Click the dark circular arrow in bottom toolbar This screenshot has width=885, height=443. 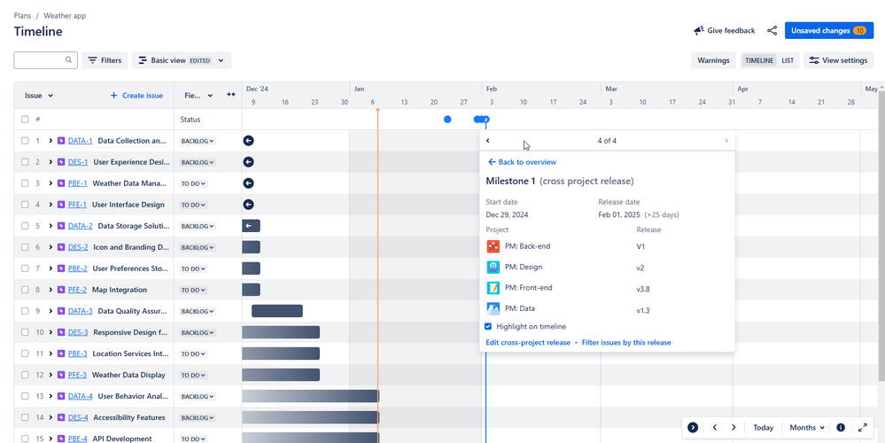(693, 428)
